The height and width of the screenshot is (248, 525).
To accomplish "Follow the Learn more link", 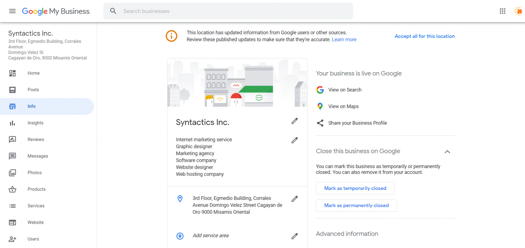I will [x=344, y=40].
